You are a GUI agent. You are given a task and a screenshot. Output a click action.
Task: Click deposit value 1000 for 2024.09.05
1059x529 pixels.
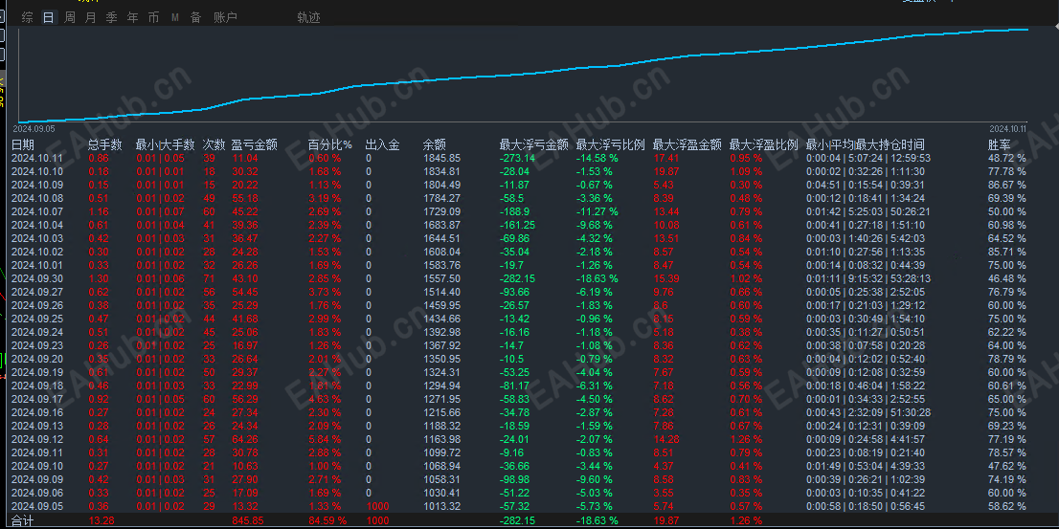pyautogui.click(x=377, y=505)
